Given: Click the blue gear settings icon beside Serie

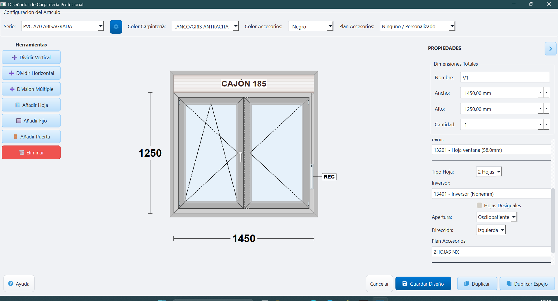Looking at the screenshot, I should click(x=116, y=27).
